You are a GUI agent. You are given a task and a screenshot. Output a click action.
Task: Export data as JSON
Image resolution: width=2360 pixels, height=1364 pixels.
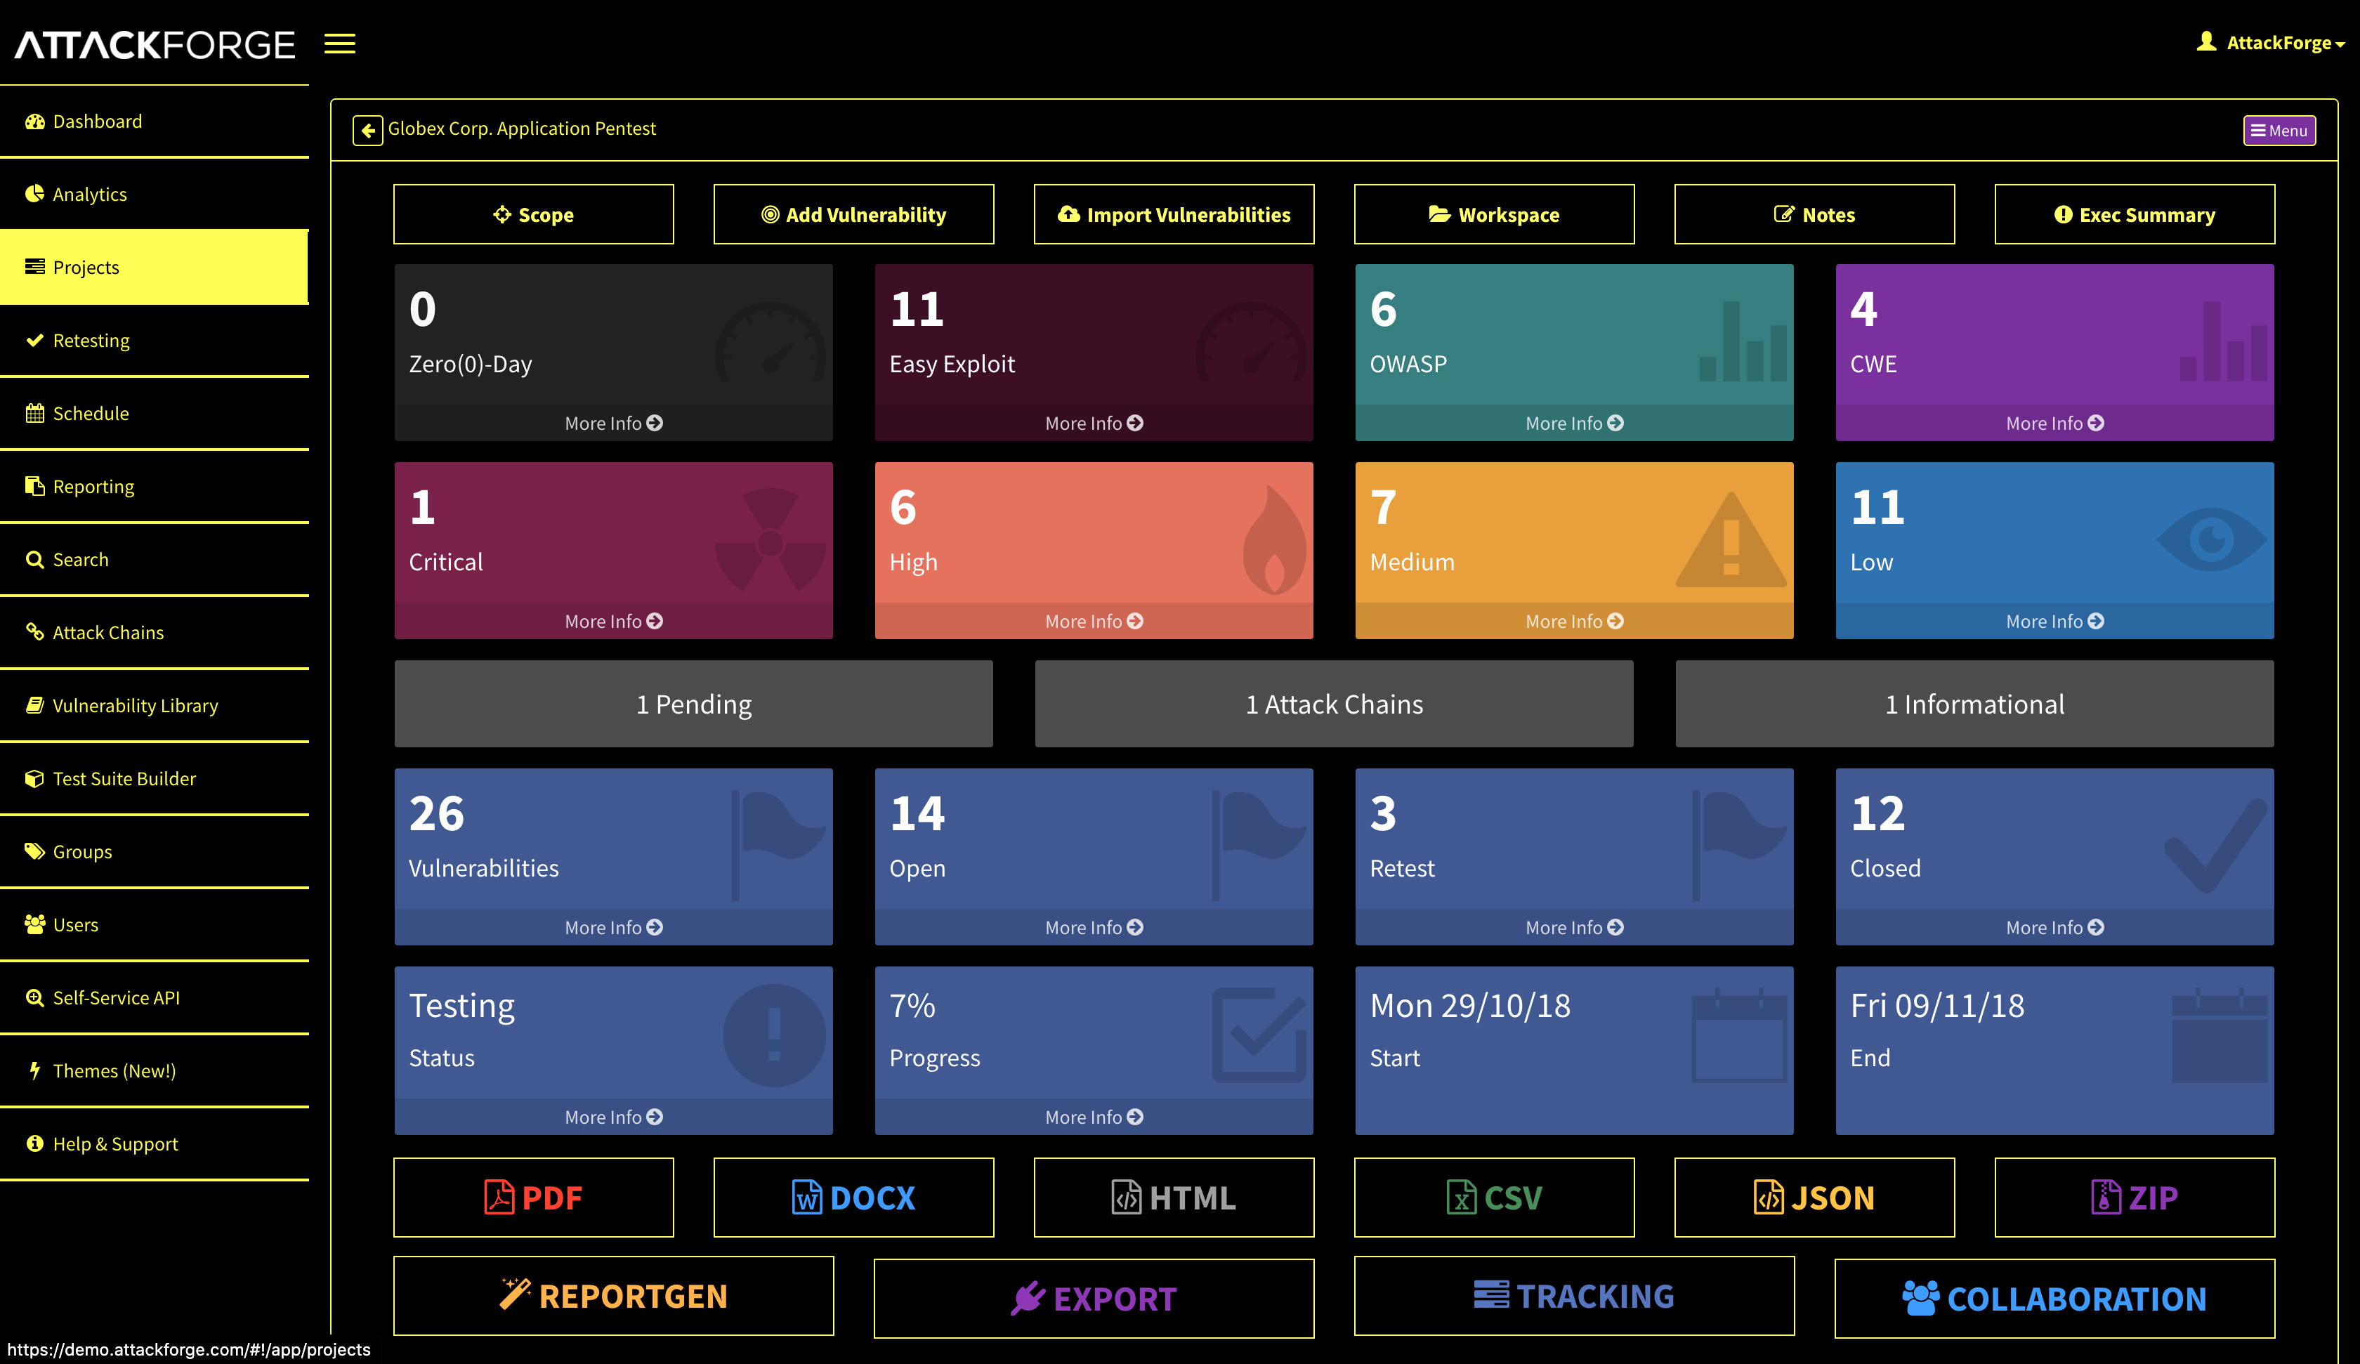[x=1815, y=1198]
